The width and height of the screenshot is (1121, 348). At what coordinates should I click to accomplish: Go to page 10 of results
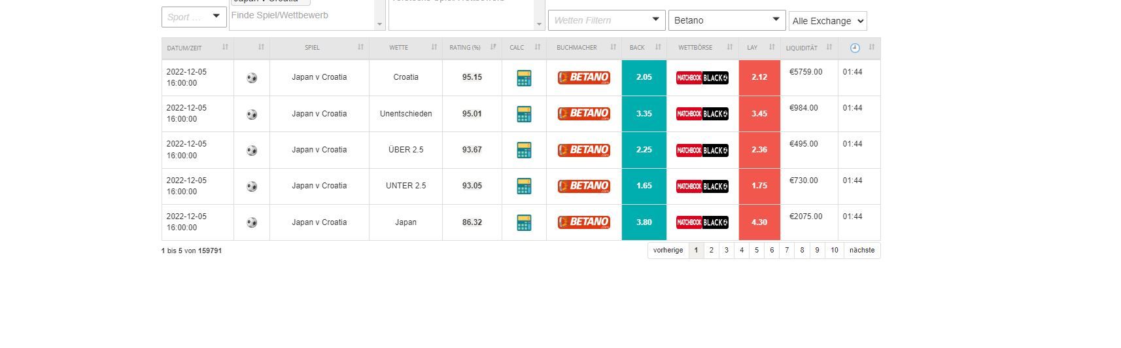pyautogui.click(x=834, y=251)
